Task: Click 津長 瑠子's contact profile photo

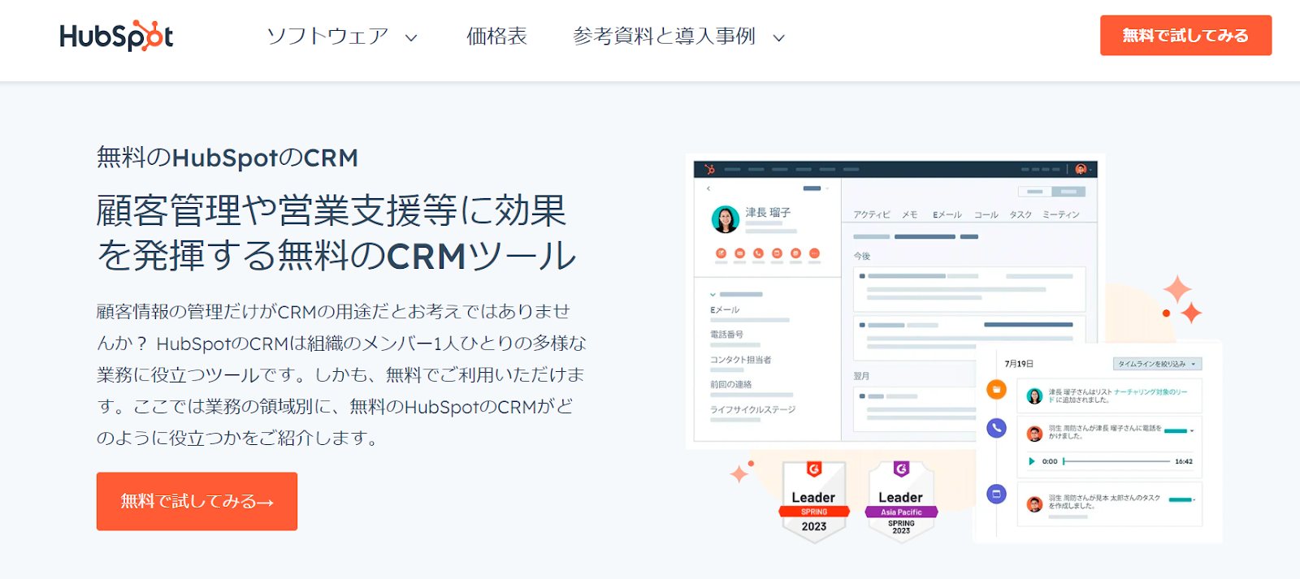Action: coord(725,219)
